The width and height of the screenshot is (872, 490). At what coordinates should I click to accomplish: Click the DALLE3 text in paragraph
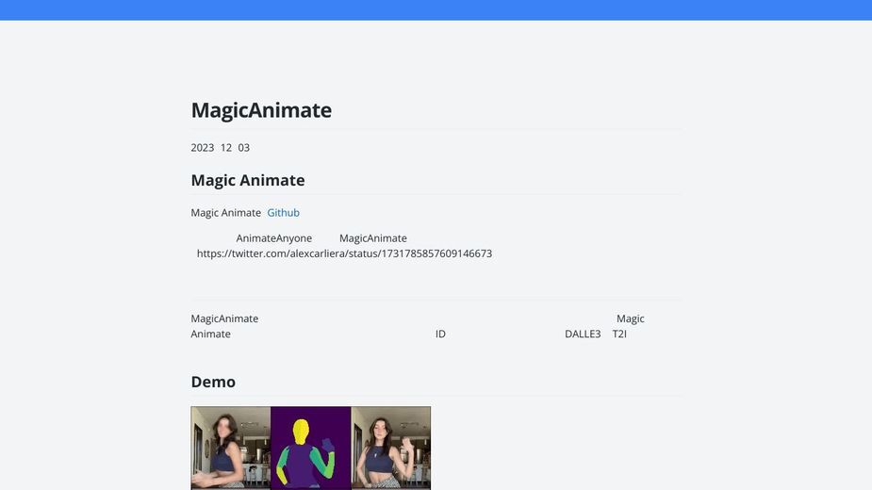click(x=583, y=334)
